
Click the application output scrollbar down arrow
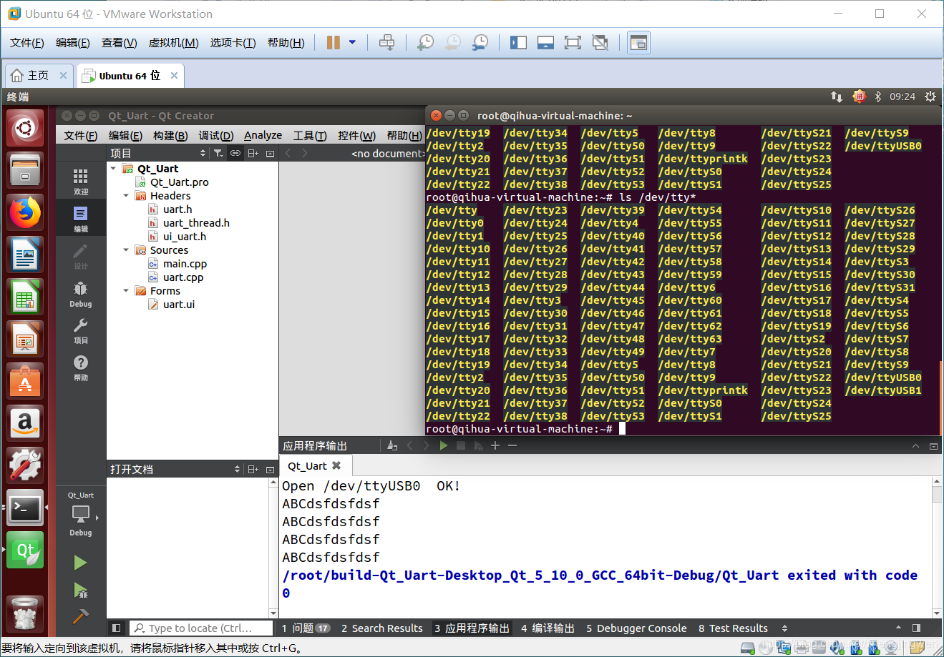click(937, 613)
